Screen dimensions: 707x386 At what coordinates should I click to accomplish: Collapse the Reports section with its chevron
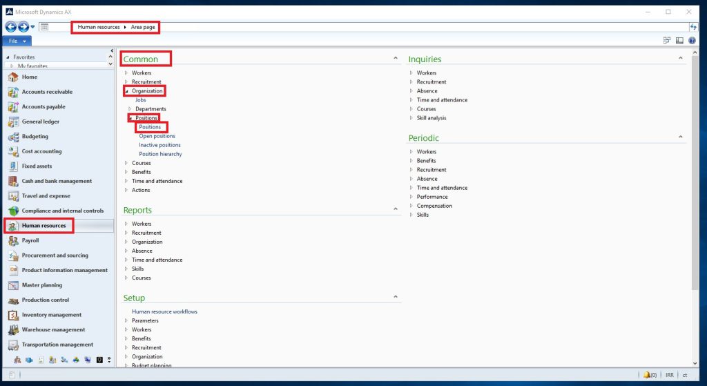396,209
